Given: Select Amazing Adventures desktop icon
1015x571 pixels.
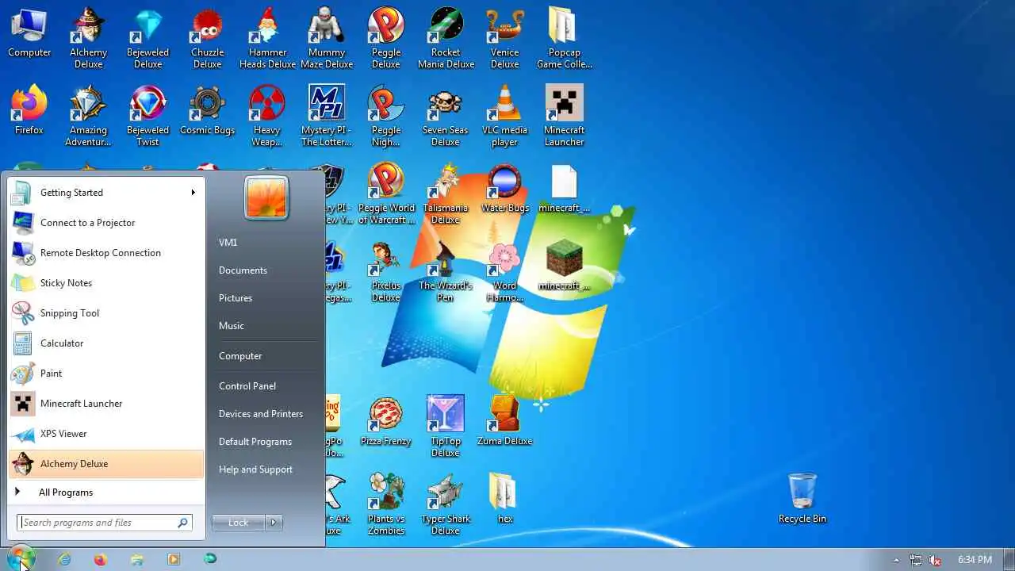Looking at the screenshot, I should [x=88, y=116].
